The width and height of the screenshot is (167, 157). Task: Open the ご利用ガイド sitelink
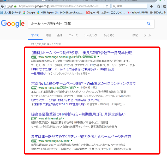[89, 70]
